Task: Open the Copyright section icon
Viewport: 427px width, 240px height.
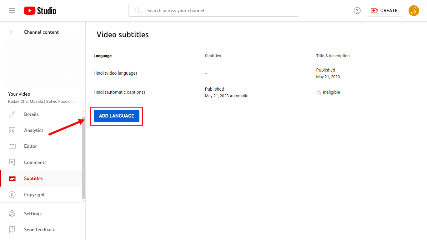Action: coord(12,194)
